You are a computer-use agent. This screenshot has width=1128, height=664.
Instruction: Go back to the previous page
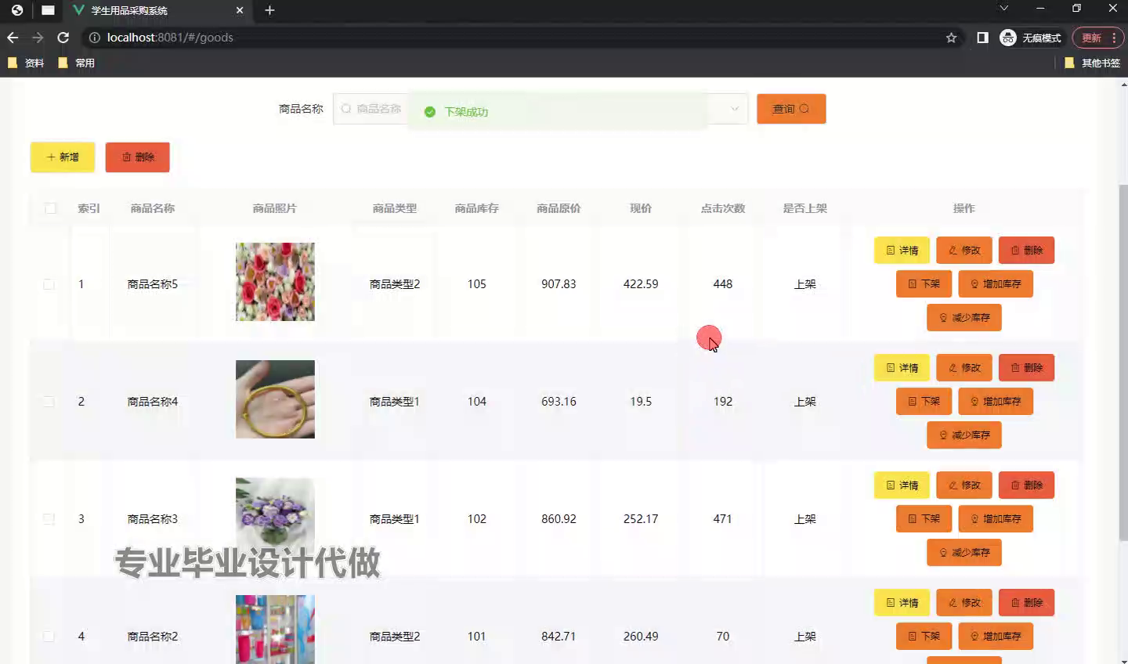click(13, 38)
